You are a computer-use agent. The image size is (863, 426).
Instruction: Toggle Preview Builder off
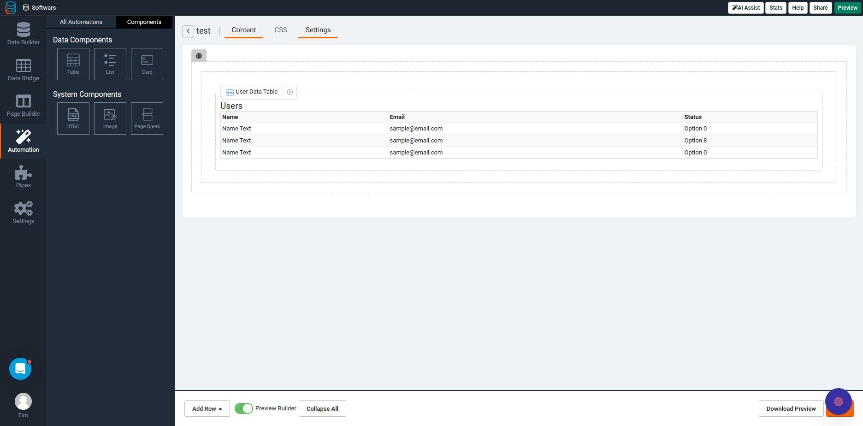click(x=243, y=408)
